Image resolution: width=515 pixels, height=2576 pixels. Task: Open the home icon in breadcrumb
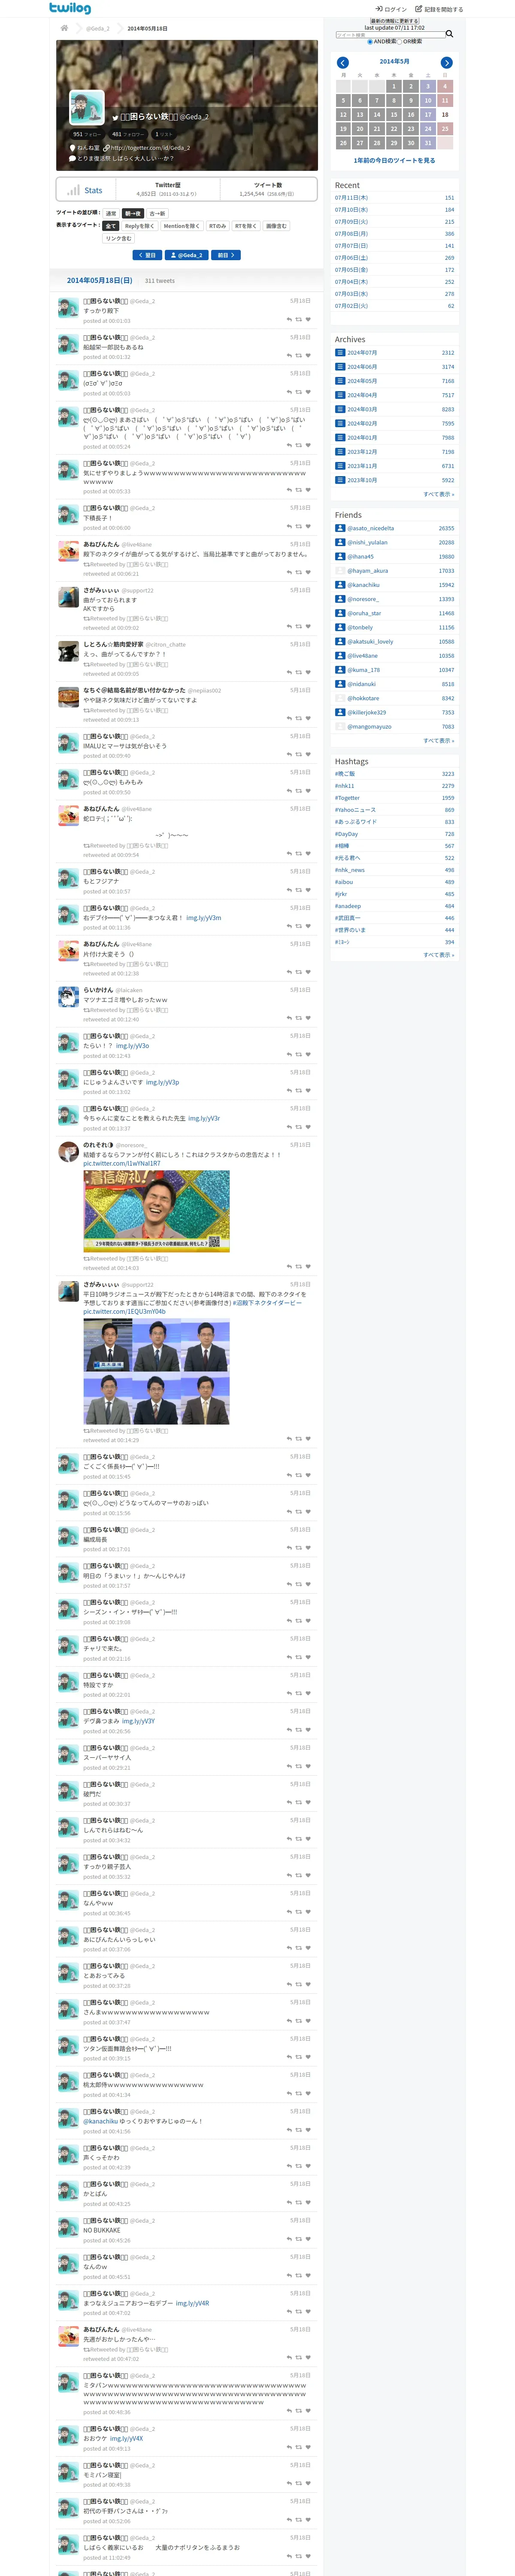(x=64, y=28)
